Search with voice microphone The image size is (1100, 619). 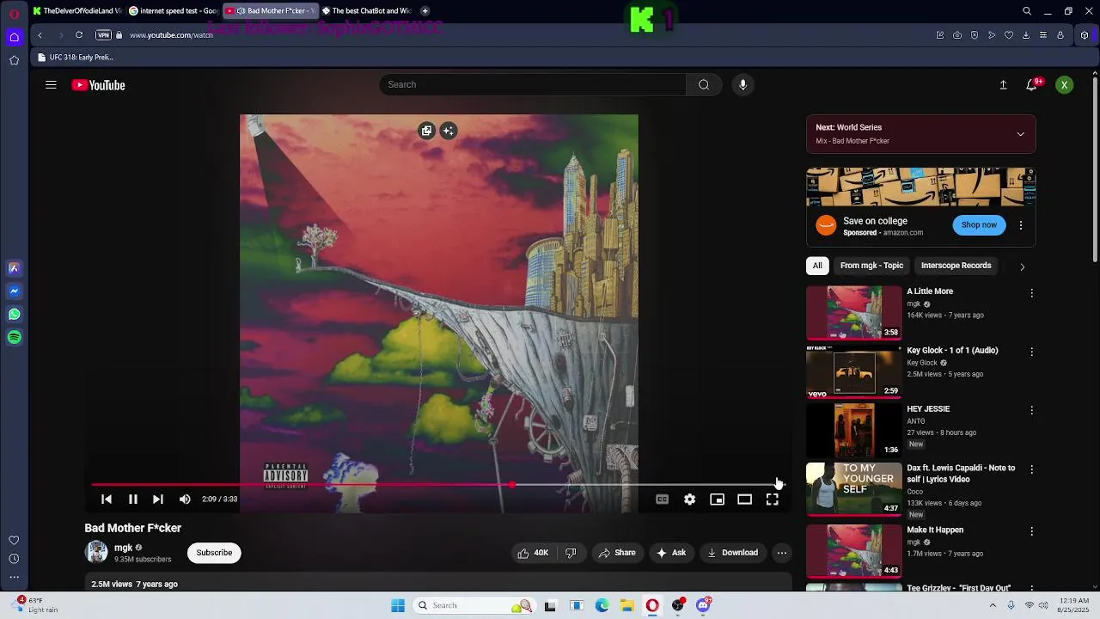[743, 84]
